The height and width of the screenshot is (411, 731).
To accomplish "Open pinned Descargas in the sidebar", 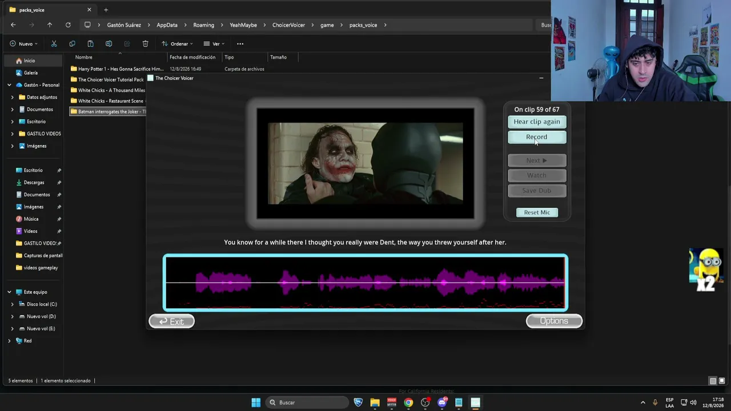I will [x=34, y=183].
